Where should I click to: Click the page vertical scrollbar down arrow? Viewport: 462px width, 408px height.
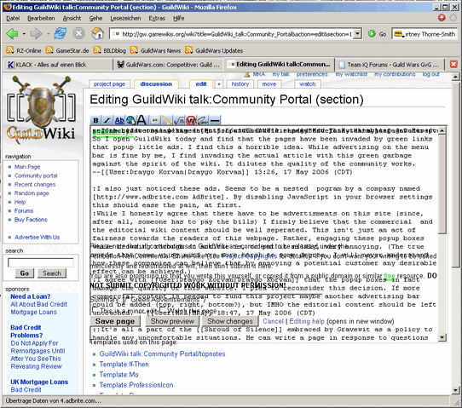tap(455, 391)
